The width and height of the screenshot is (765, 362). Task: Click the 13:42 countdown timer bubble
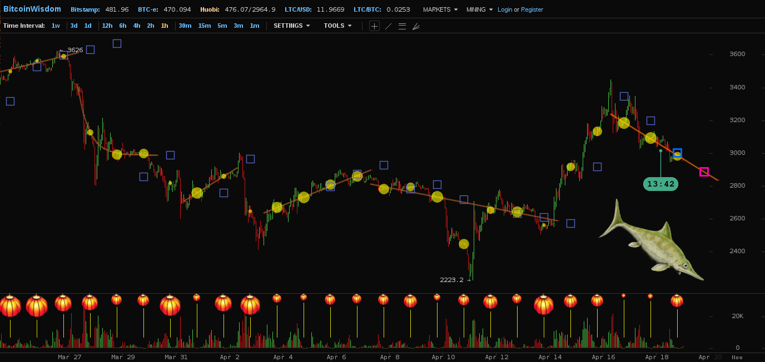[x=660, y=184]
